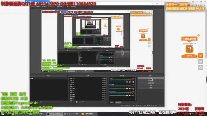The image size is (207, 116).
Task: Move selected source up with arrow
Action: [80, 102]
